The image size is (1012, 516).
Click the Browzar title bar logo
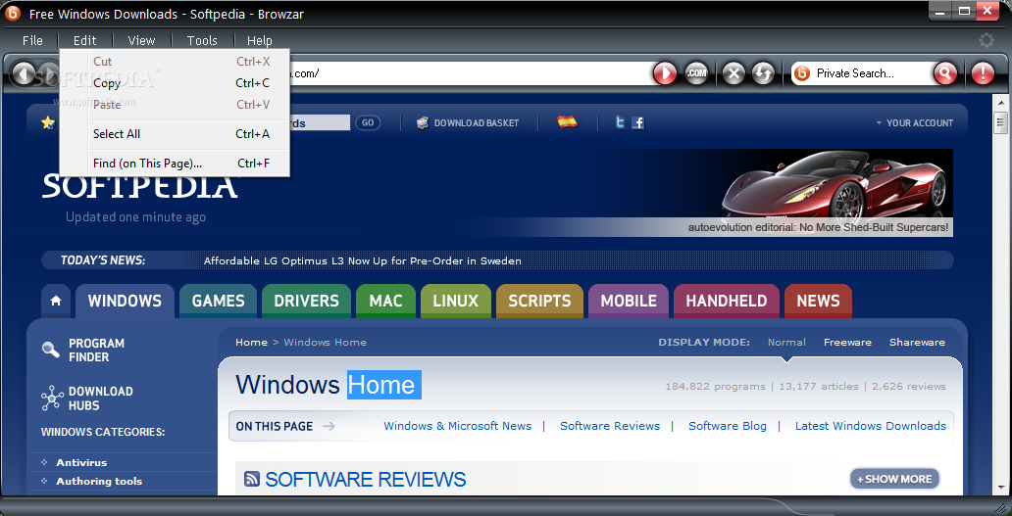coord(13,13)
